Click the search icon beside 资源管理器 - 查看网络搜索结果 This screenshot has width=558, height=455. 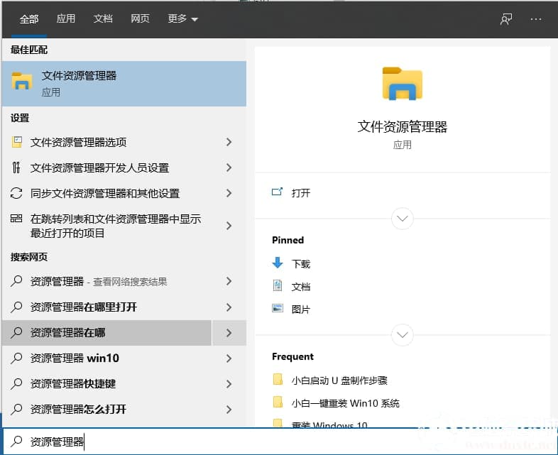[x=16, y=281]
